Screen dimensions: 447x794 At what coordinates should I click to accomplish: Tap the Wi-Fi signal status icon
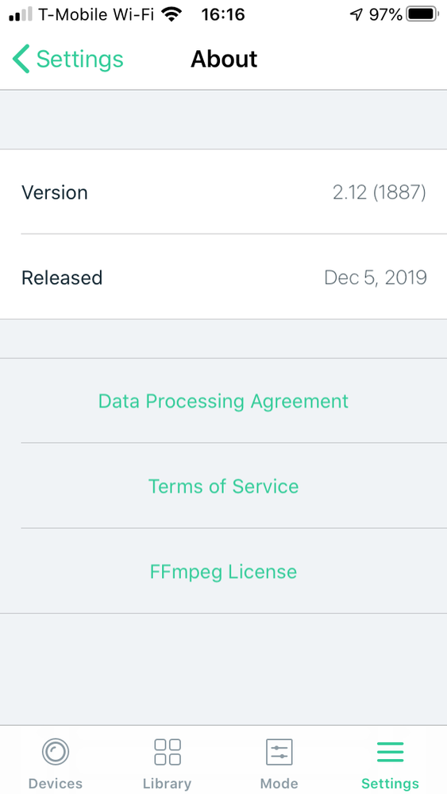(x=172, y=14)
